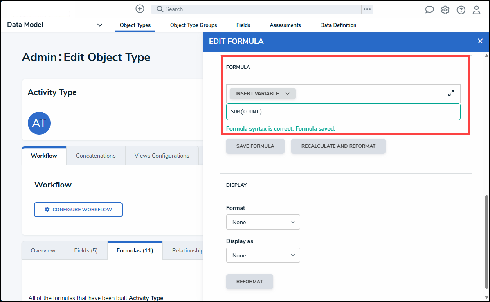Click inside the SUM(COUNT) formula field

pos(343,112)
